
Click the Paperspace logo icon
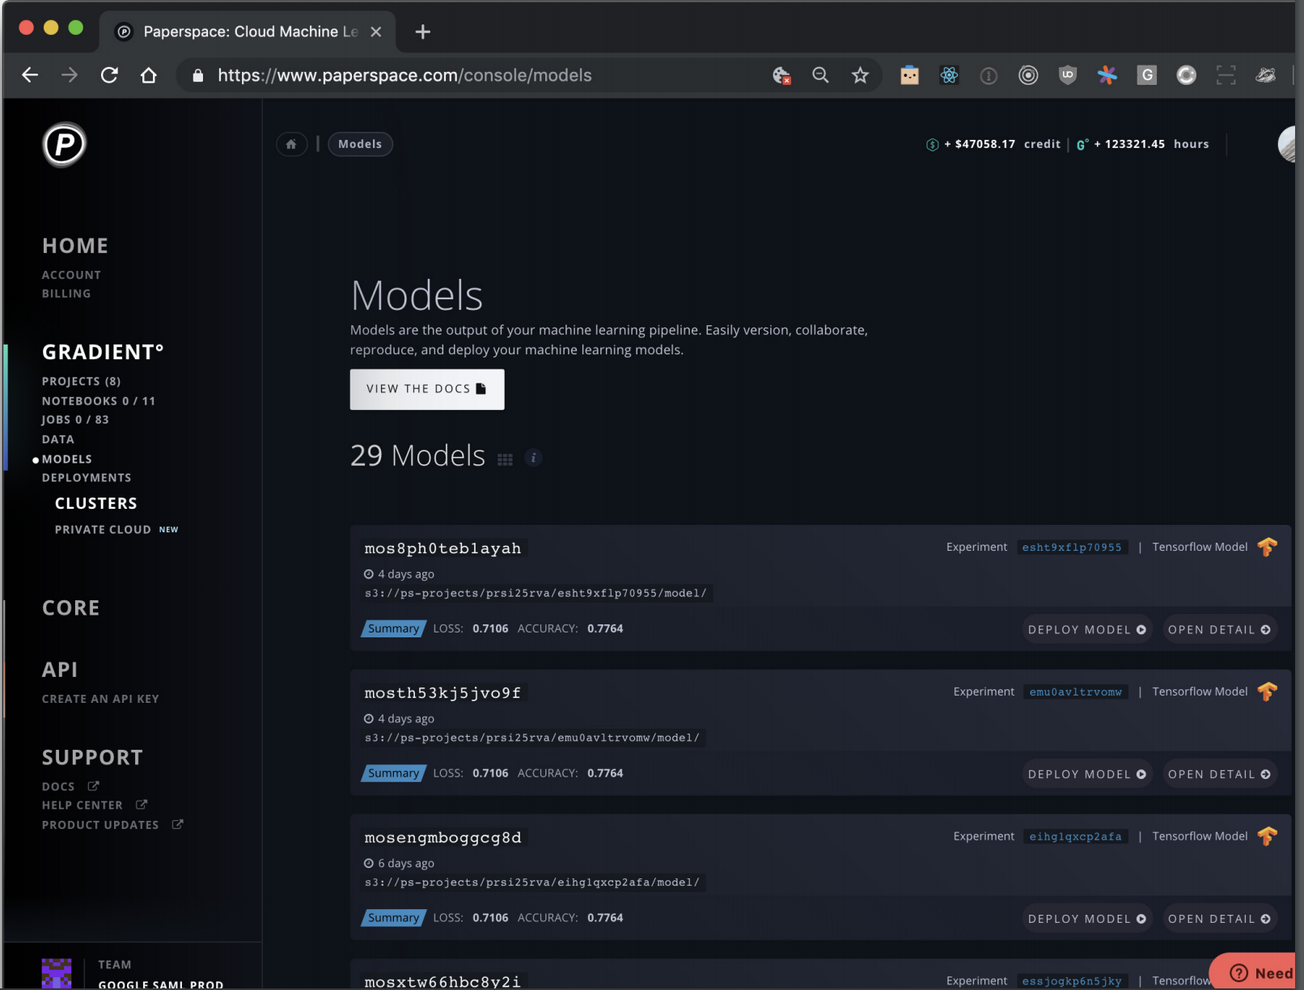click(64, 145)
